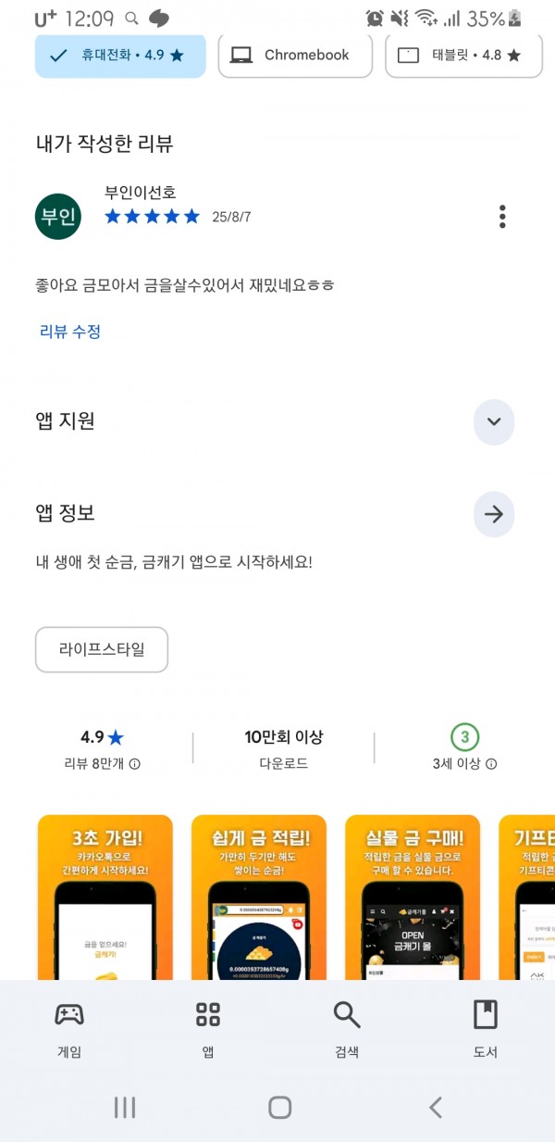The image size is (555, 1142).
Task: Select the Chromebook device chip
Action: click(x=295, y=56)
